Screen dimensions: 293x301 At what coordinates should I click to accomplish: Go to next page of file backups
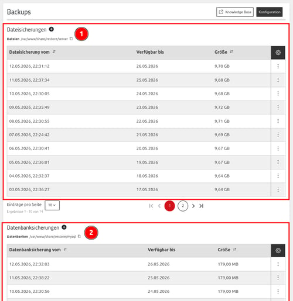coord(193,206)
